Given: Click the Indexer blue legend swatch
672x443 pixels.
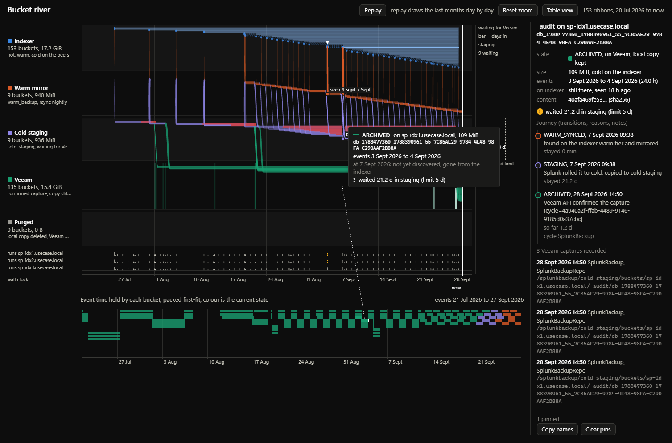Looking at the screenshot, I should pyautogui.click(x=10, y=41).
